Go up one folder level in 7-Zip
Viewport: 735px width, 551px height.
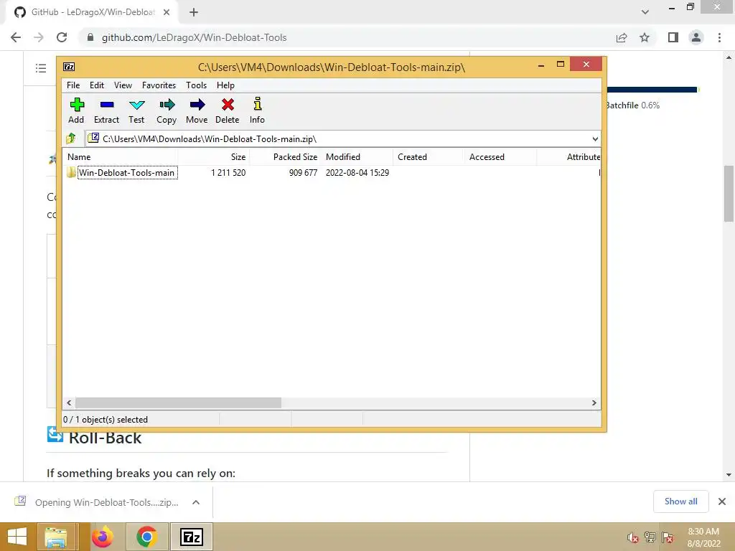(x=71, y=138)
